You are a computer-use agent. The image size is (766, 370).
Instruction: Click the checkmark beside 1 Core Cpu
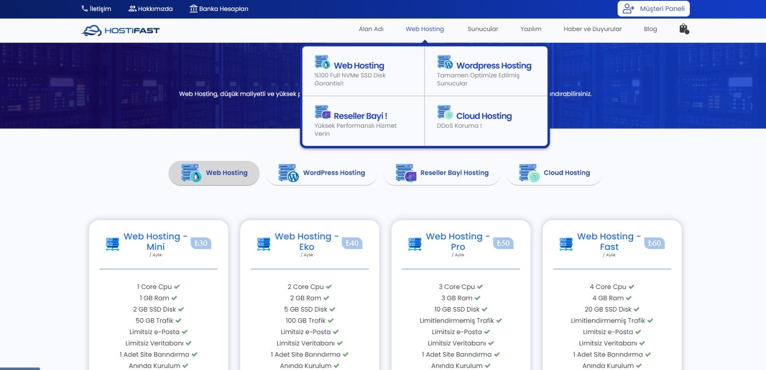[x=177, y=287]
